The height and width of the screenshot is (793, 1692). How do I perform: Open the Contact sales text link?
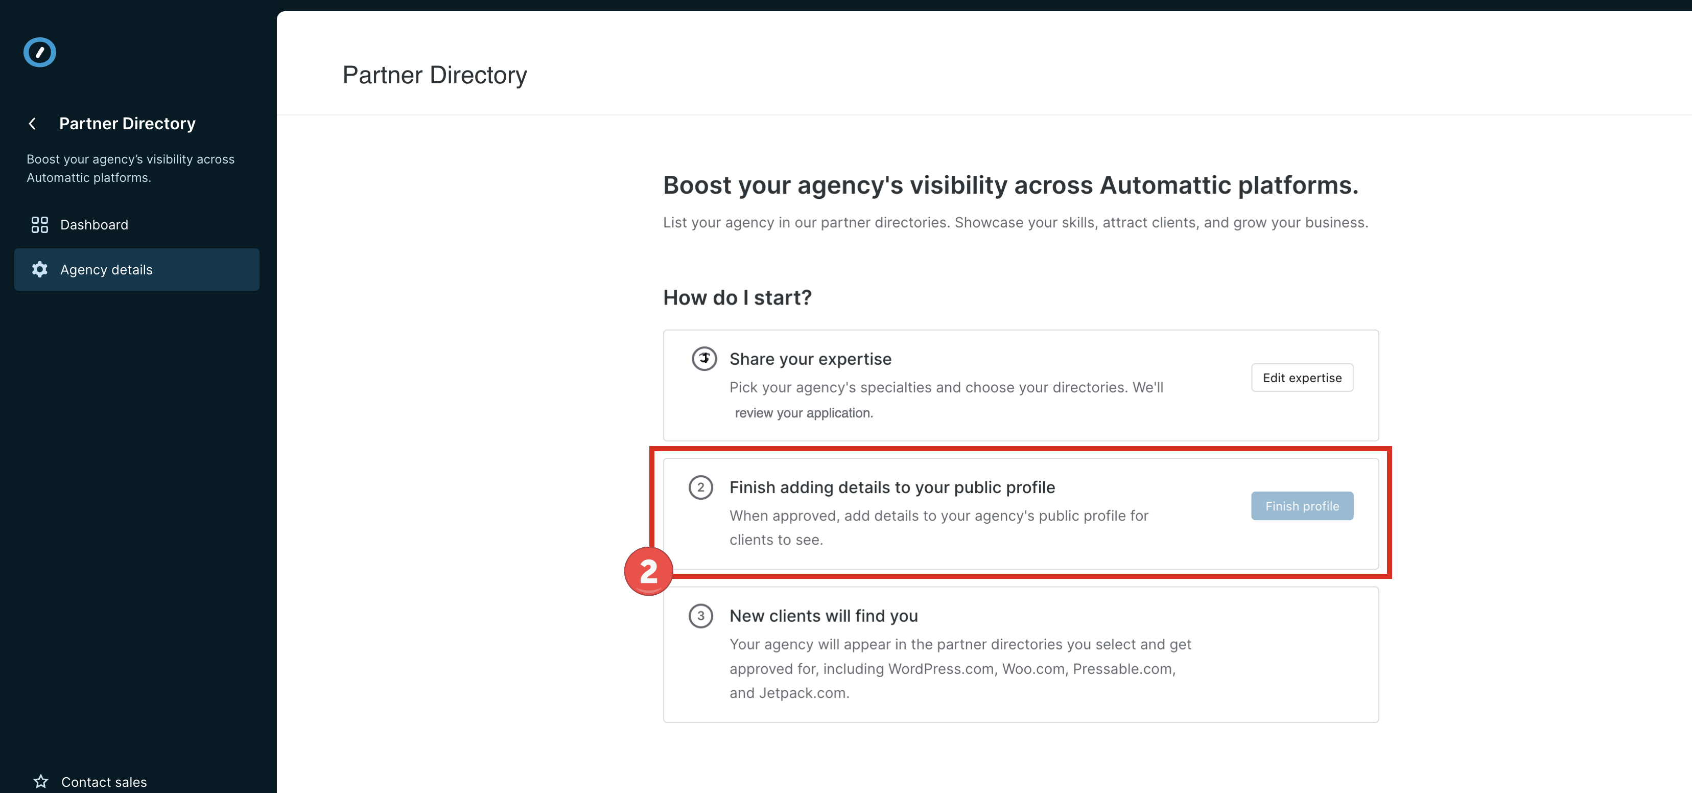pyautogui.click(x=104, y=782)
